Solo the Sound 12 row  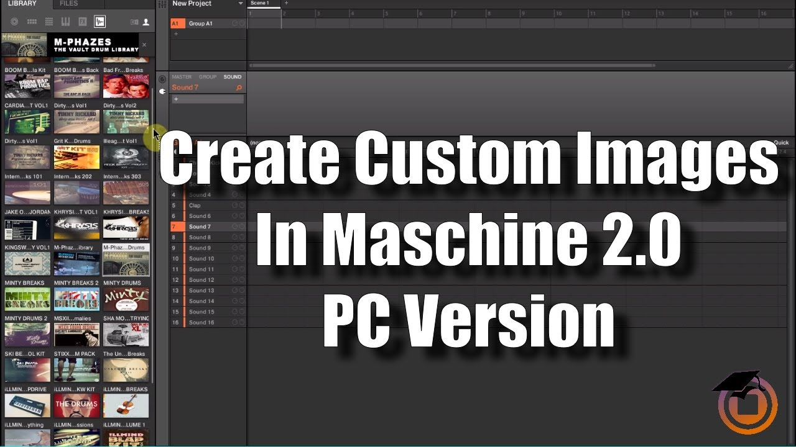click(x=242, y=279)
